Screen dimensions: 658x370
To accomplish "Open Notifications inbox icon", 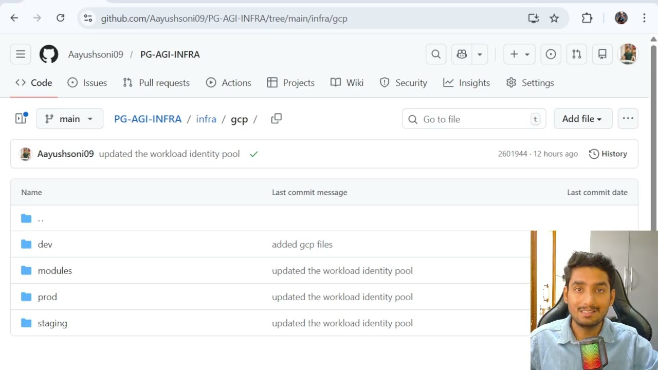I will 602,54.
